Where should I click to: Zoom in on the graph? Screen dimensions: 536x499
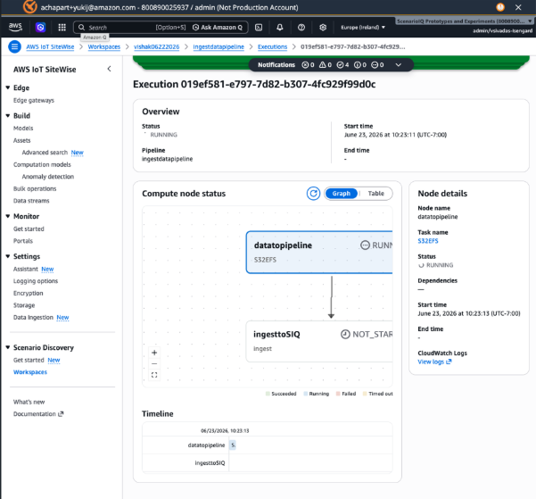click(x=154, y=353)
